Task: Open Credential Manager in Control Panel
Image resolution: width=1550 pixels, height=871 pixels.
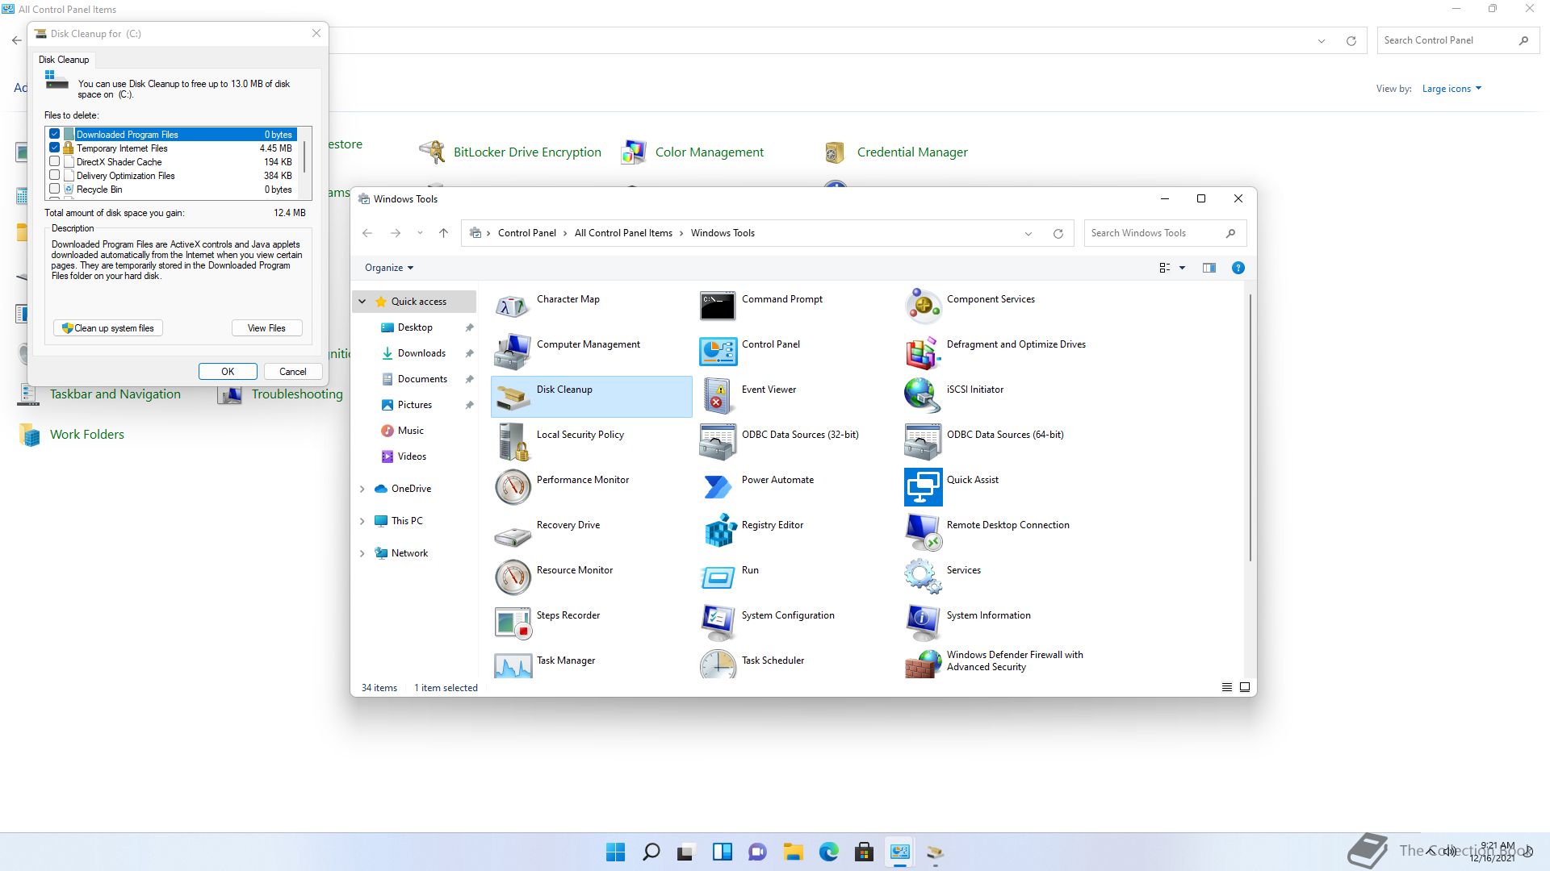Action: [x=912, y=152]
